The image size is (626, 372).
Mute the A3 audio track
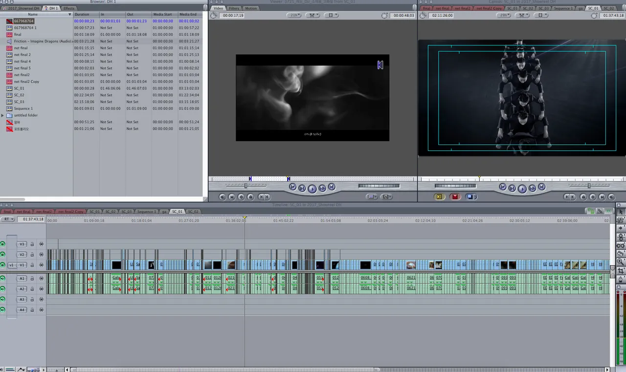(3, 299)
